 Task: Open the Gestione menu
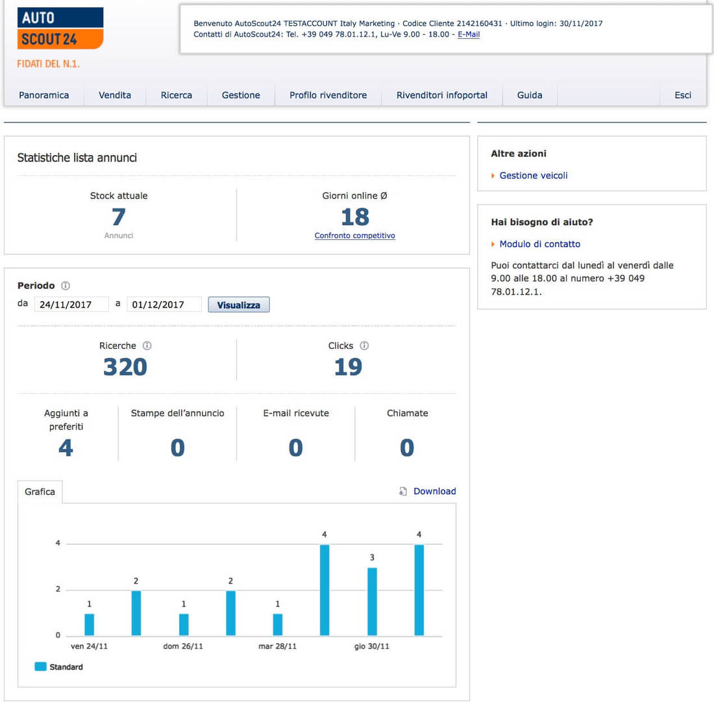point(241,95)
